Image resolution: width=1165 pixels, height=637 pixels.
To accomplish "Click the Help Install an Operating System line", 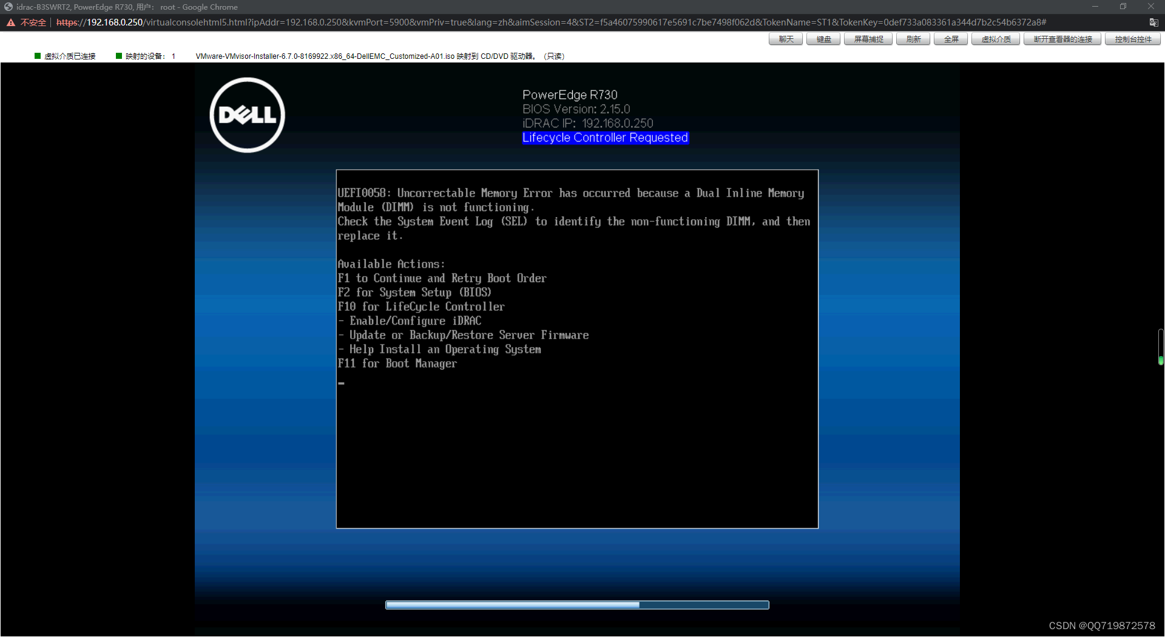I will [x=439, y=349].
